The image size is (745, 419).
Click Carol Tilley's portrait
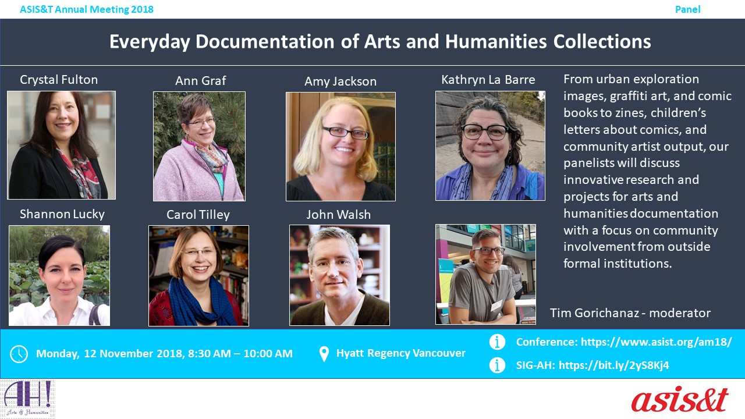(198, 275)
